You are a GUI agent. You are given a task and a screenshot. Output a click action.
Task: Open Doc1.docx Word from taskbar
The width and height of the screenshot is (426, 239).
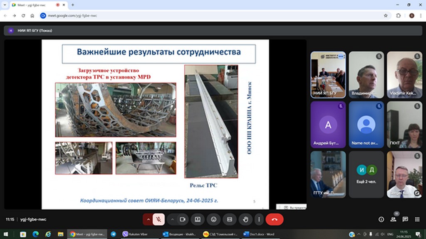(x=259, y=234)
